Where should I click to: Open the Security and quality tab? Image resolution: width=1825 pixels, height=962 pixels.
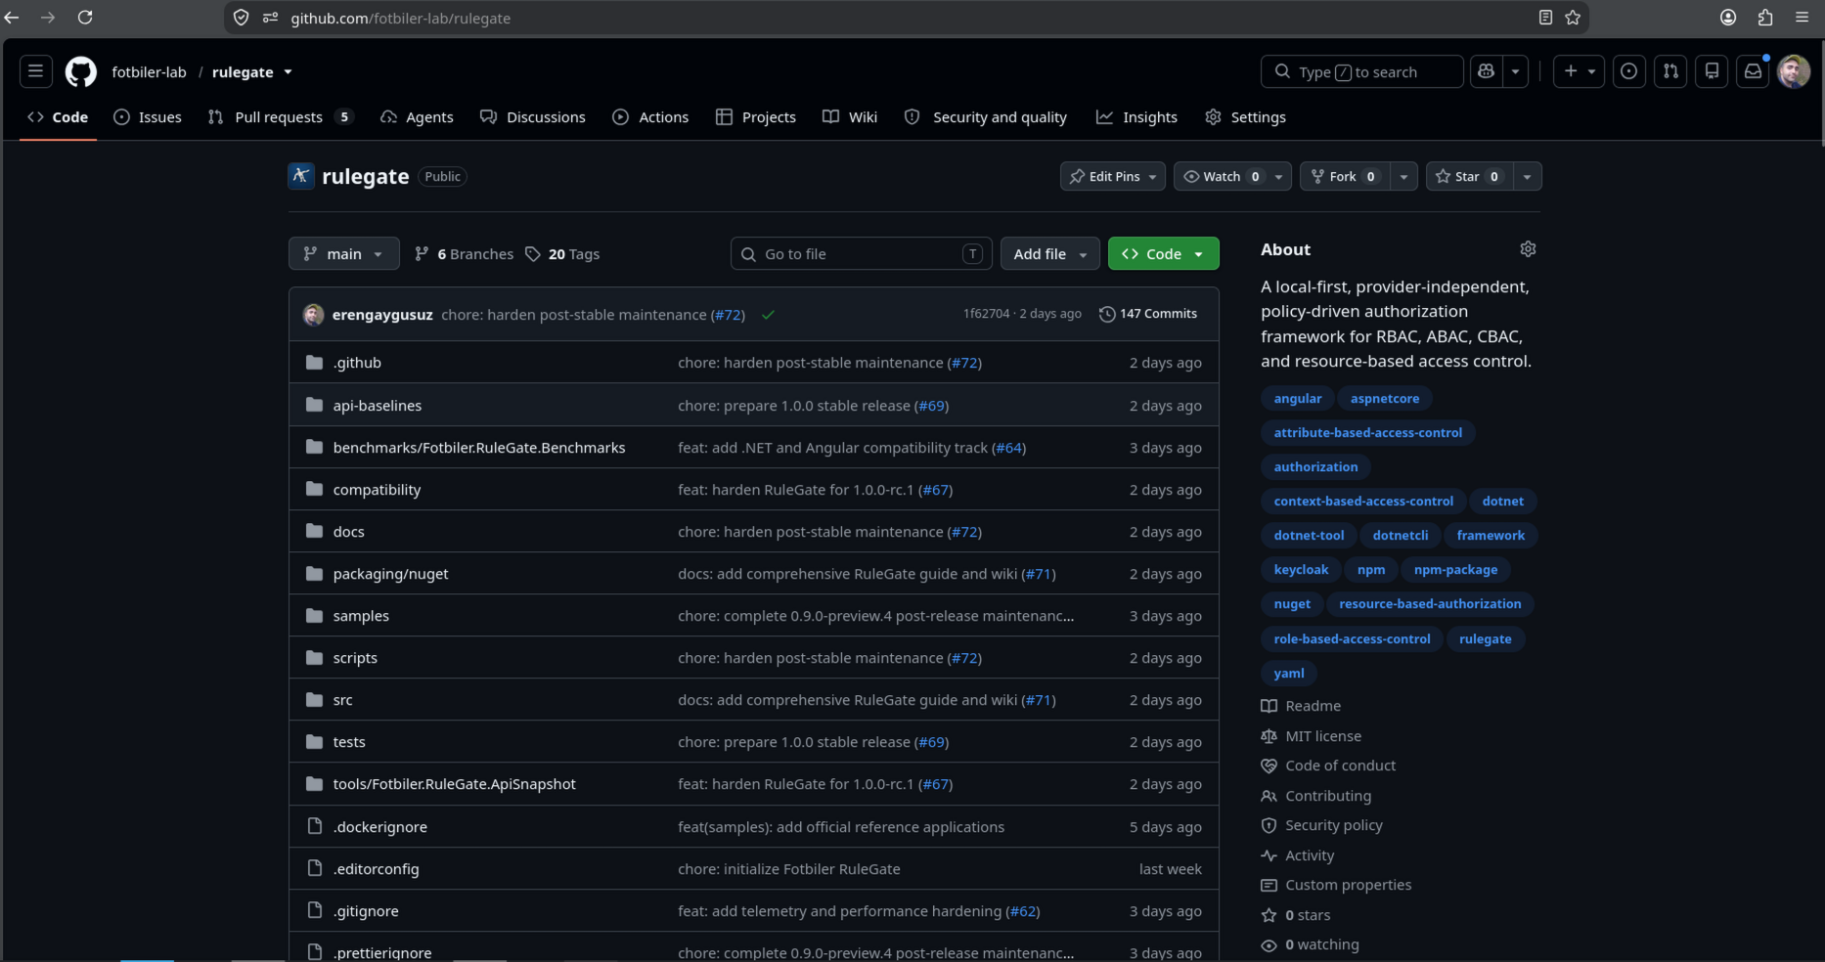point(986,117)
